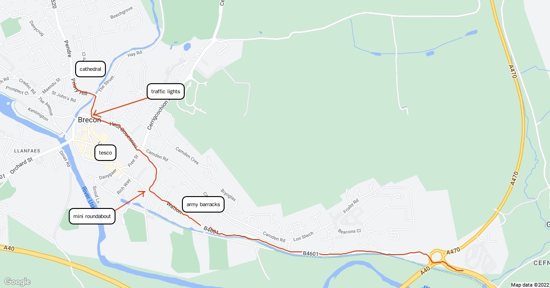Click the Hay Rd label

[135, 53]
